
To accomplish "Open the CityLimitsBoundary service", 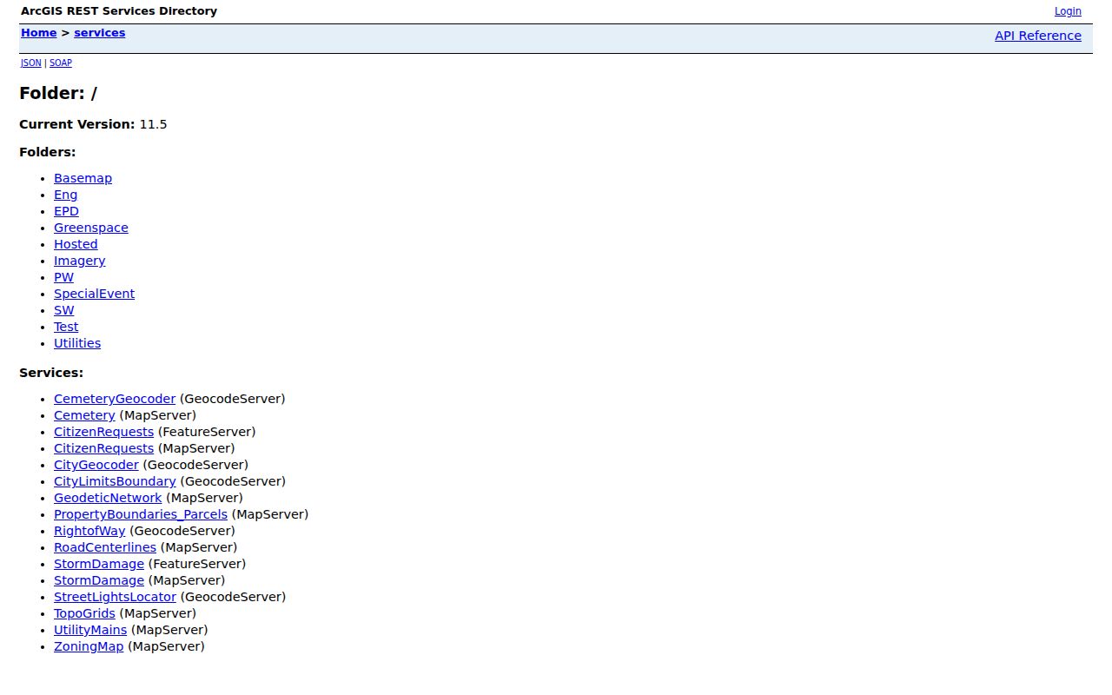I will click(x=115, y=481).
